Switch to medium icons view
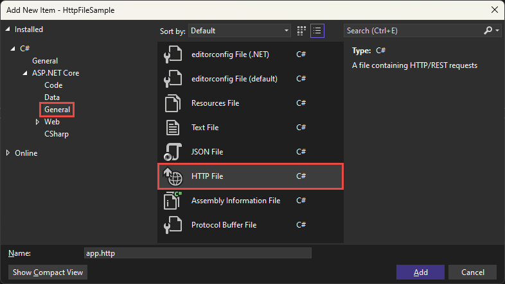Screen dimensions: 505x284 click(302, 30)
